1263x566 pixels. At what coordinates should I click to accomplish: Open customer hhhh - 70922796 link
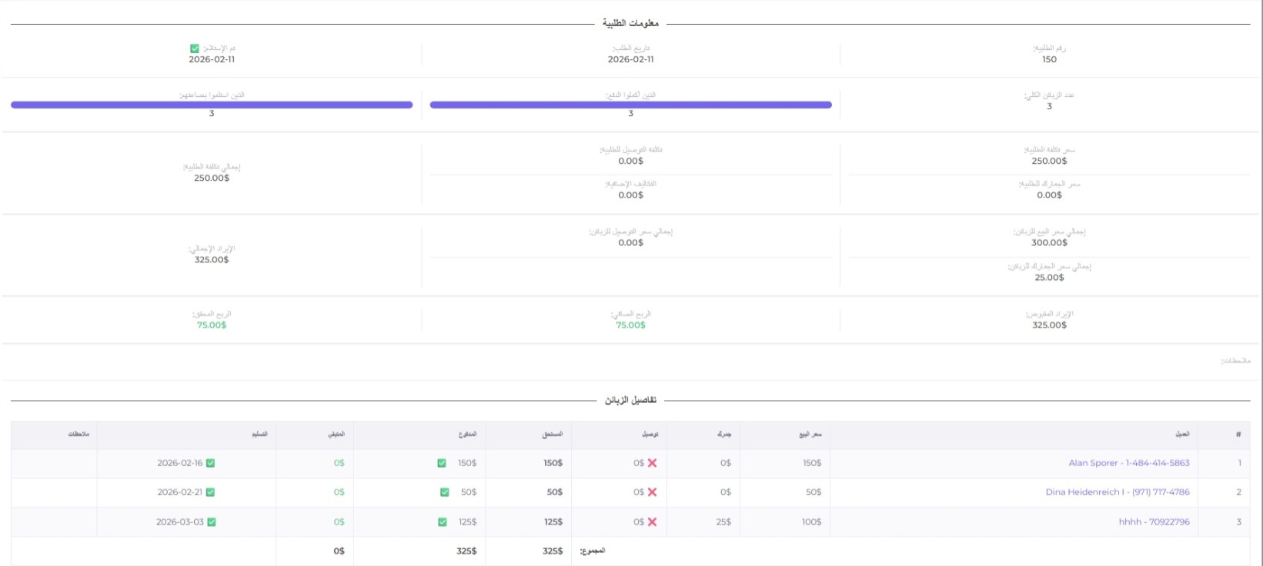(x=1154, y=522)
